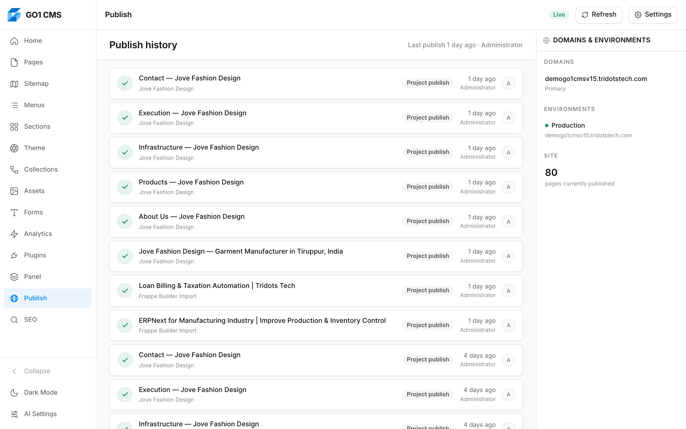Viewport: 686px width, 429px height.
Task: Open the Execution — Jove Fashion Design 1 day ago entry
Action: [316, 118]
